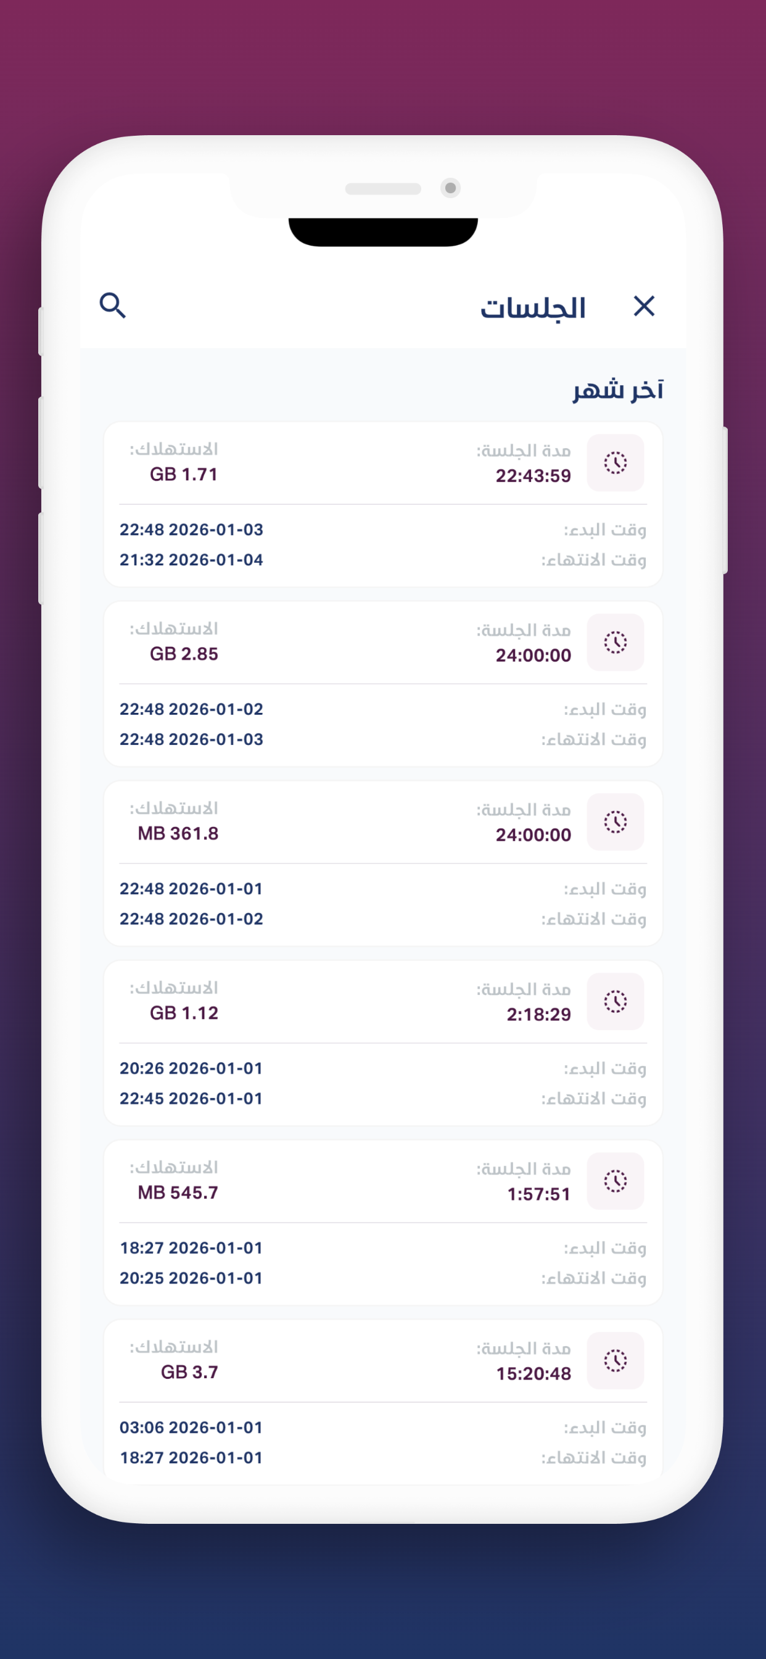Tap clock icon of 1:57:51 session
The height and width of the screenshot is (1659, 766).
click(616, 1181)
